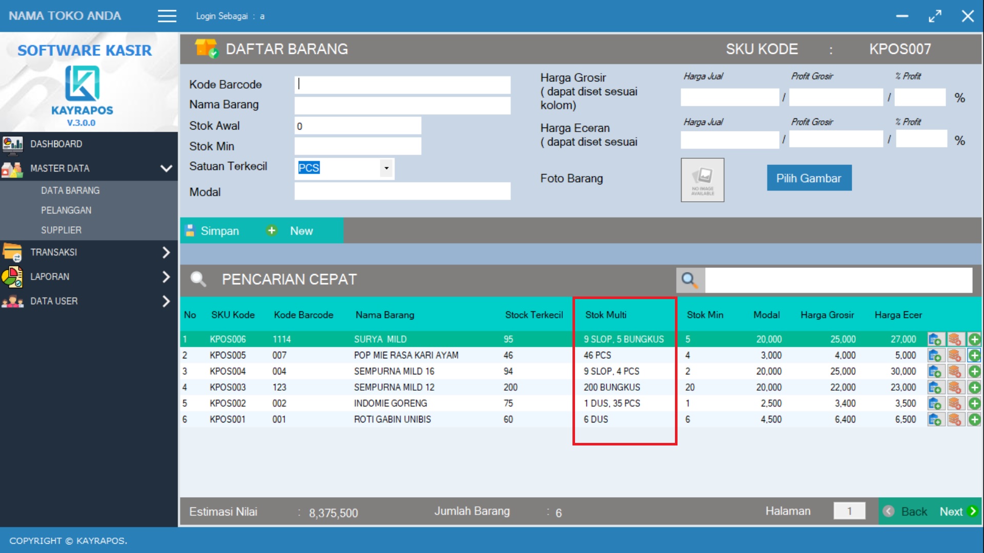Click the Harga Ecer column header
This screenshot has width=984, height=553.
click(898, 315)
